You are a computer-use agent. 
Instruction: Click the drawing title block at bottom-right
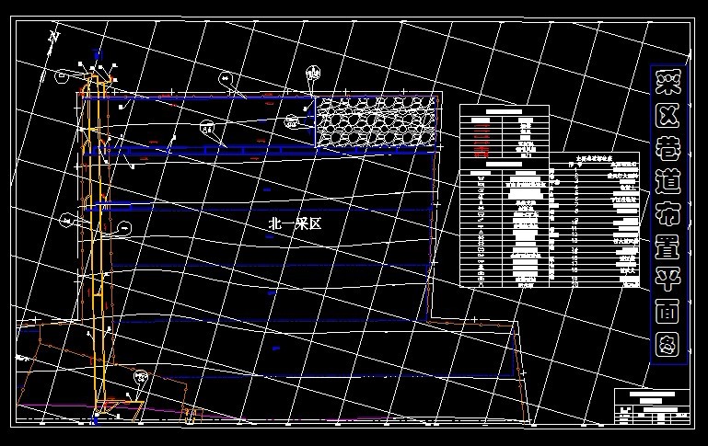coord(652,406)
